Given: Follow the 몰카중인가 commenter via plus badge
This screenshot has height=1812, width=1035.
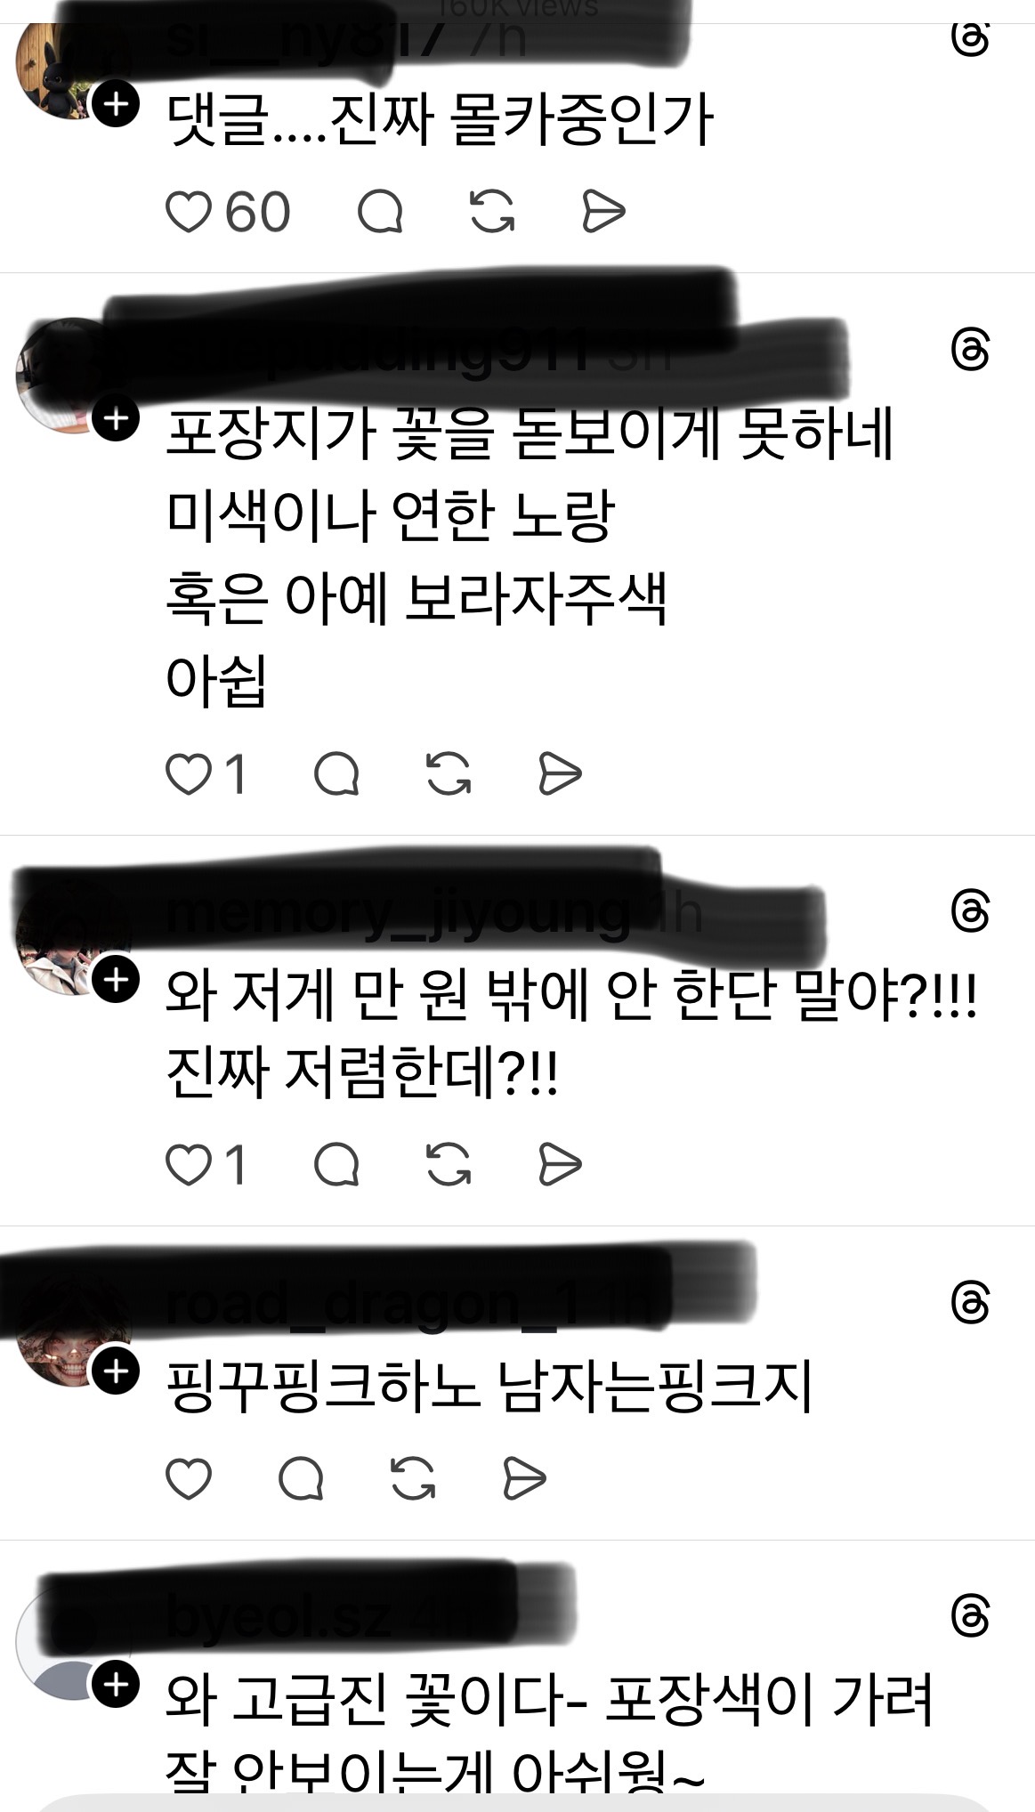Looking at the screenshot, I should tap(116, 104).
